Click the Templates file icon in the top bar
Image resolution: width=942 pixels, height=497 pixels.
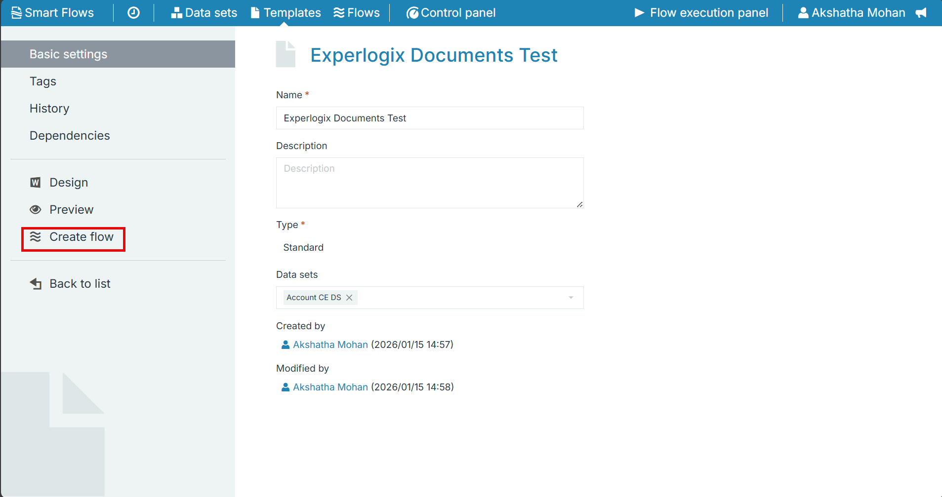pos(255,13)
